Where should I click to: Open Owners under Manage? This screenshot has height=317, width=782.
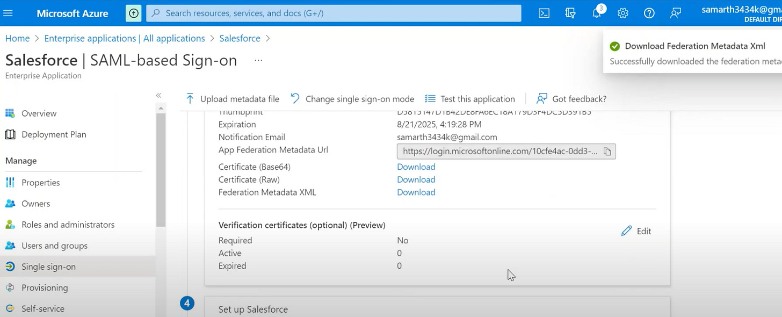(35, 204)
